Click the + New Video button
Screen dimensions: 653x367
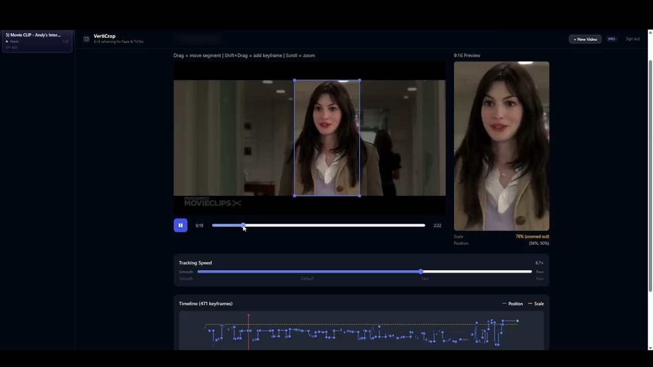585,39
